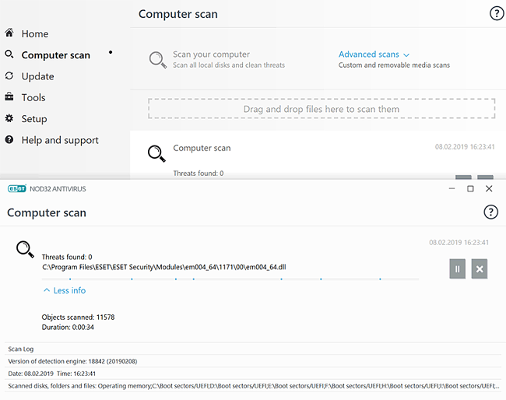Click the Update refresh icon
This screenshot has width=506, height=400.
click(9, 76)
